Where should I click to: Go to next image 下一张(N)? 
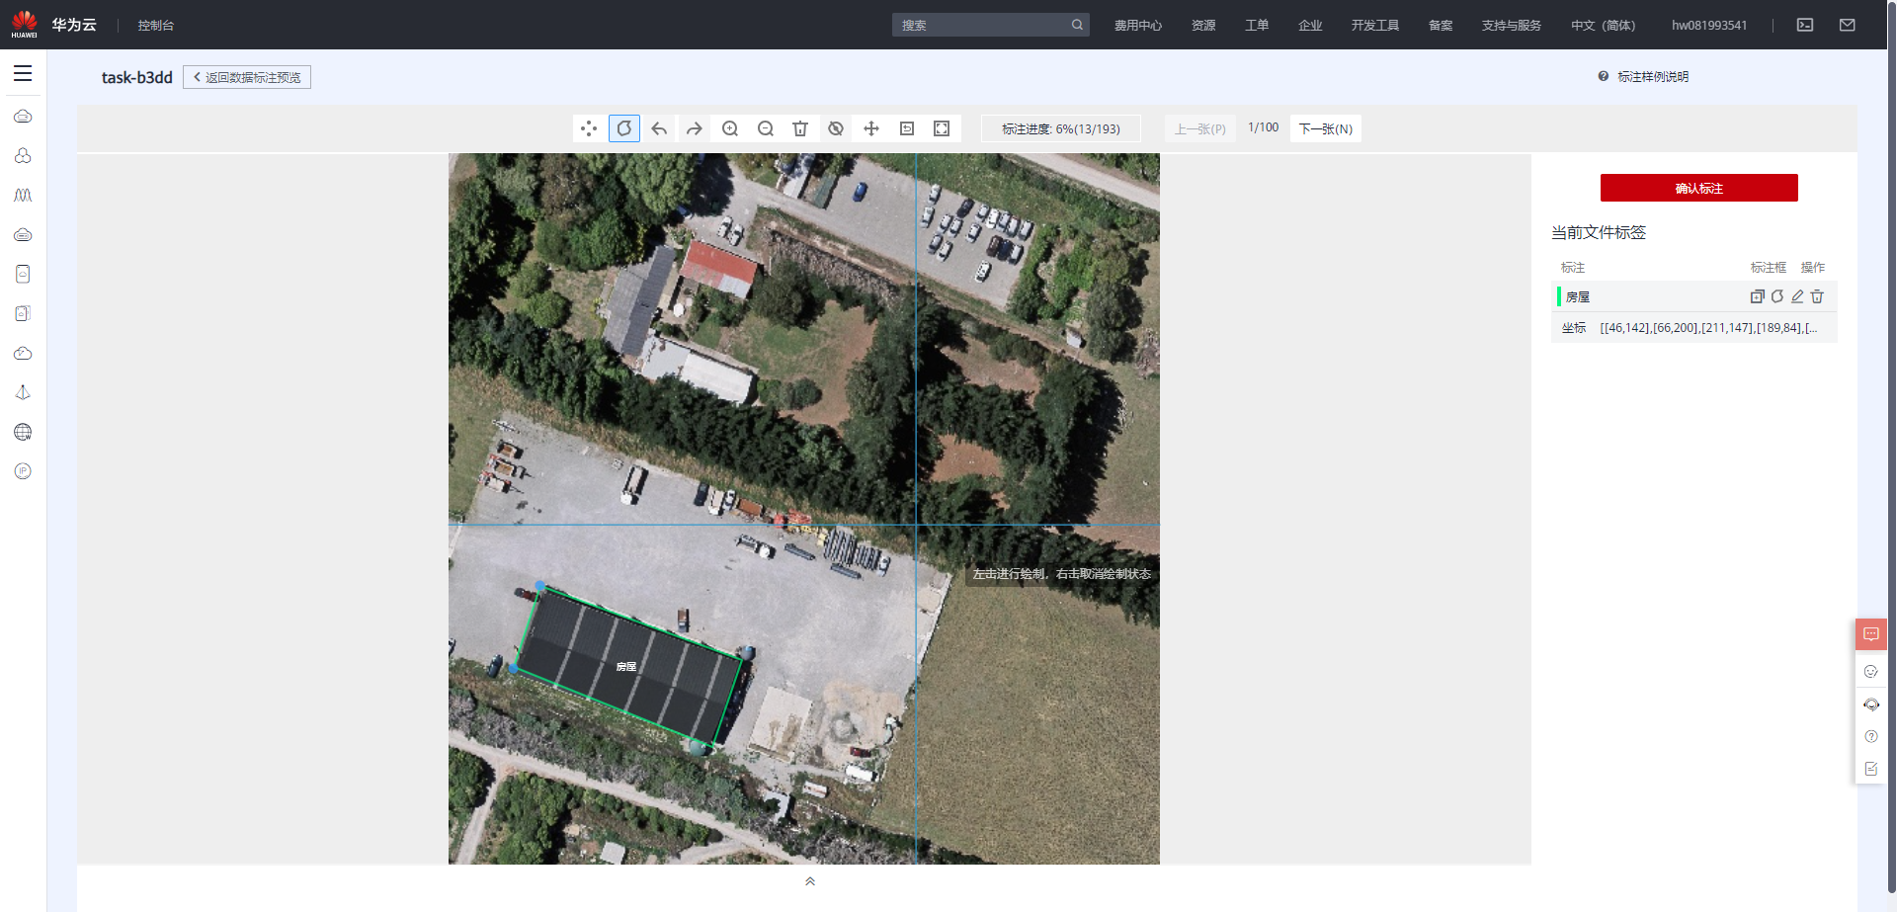click(1326, 128)
